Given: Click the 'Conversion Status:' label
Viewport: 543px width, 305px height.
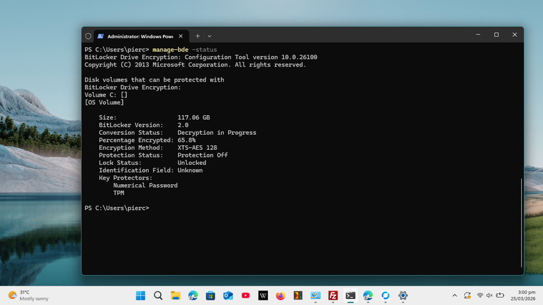Looking at the screenshot, I should pos(130,132).
